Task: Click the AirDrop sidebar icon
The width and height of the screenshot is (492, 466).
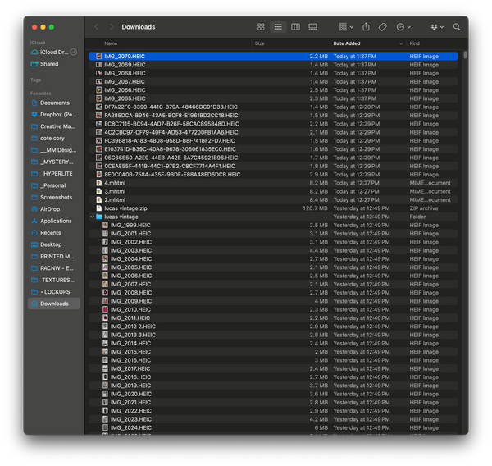Action: point(34,209)
